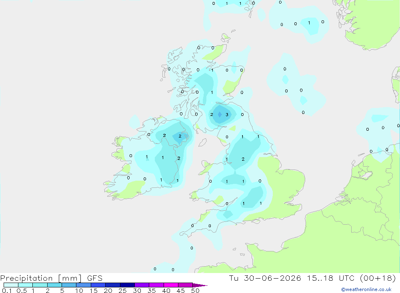Choose the 25–30 mm navy legend swatch
400x293 pixels.
click(127, 285)
